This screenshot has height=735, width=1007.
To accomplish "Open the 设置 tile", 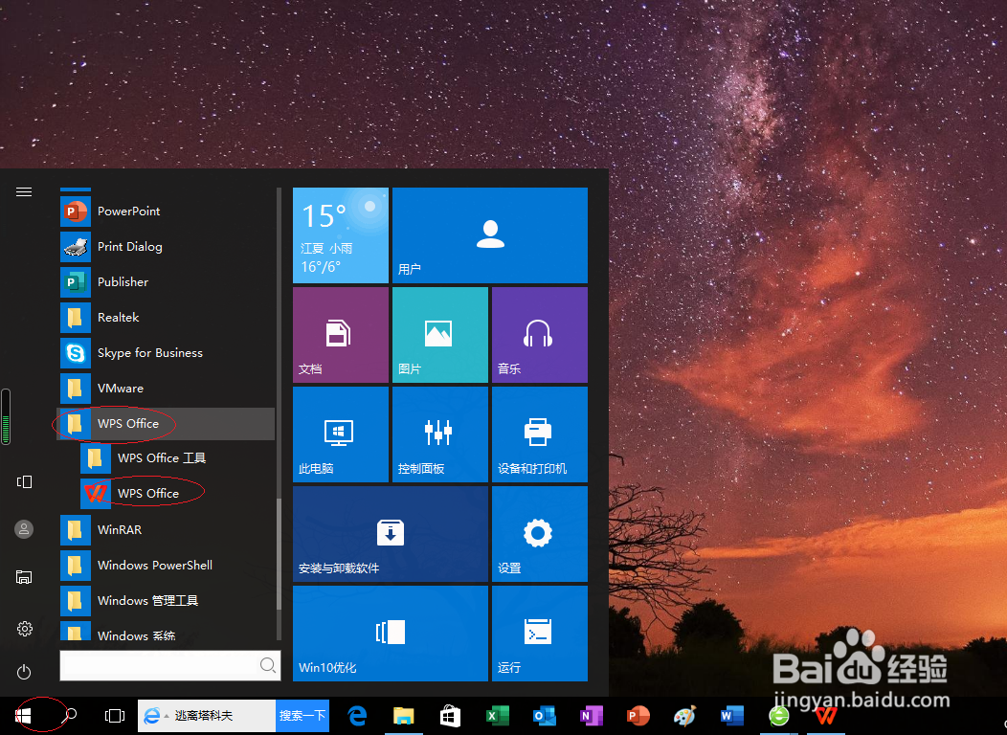I will tap(540, 533).
